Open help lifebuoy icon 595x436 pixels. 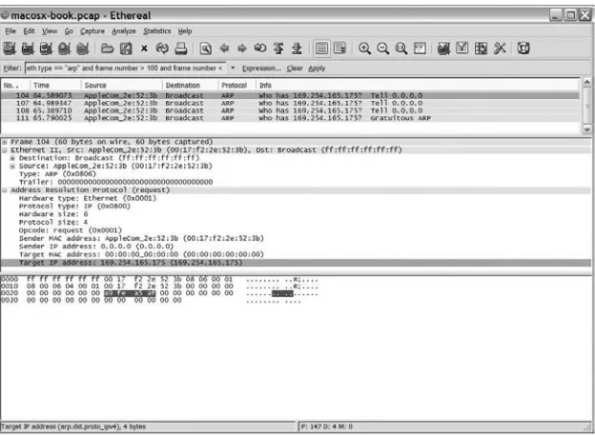pyautogui.click(x=523, y=49)
